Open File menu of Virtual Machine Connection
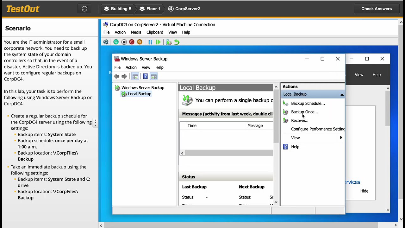 coord(107,32)
